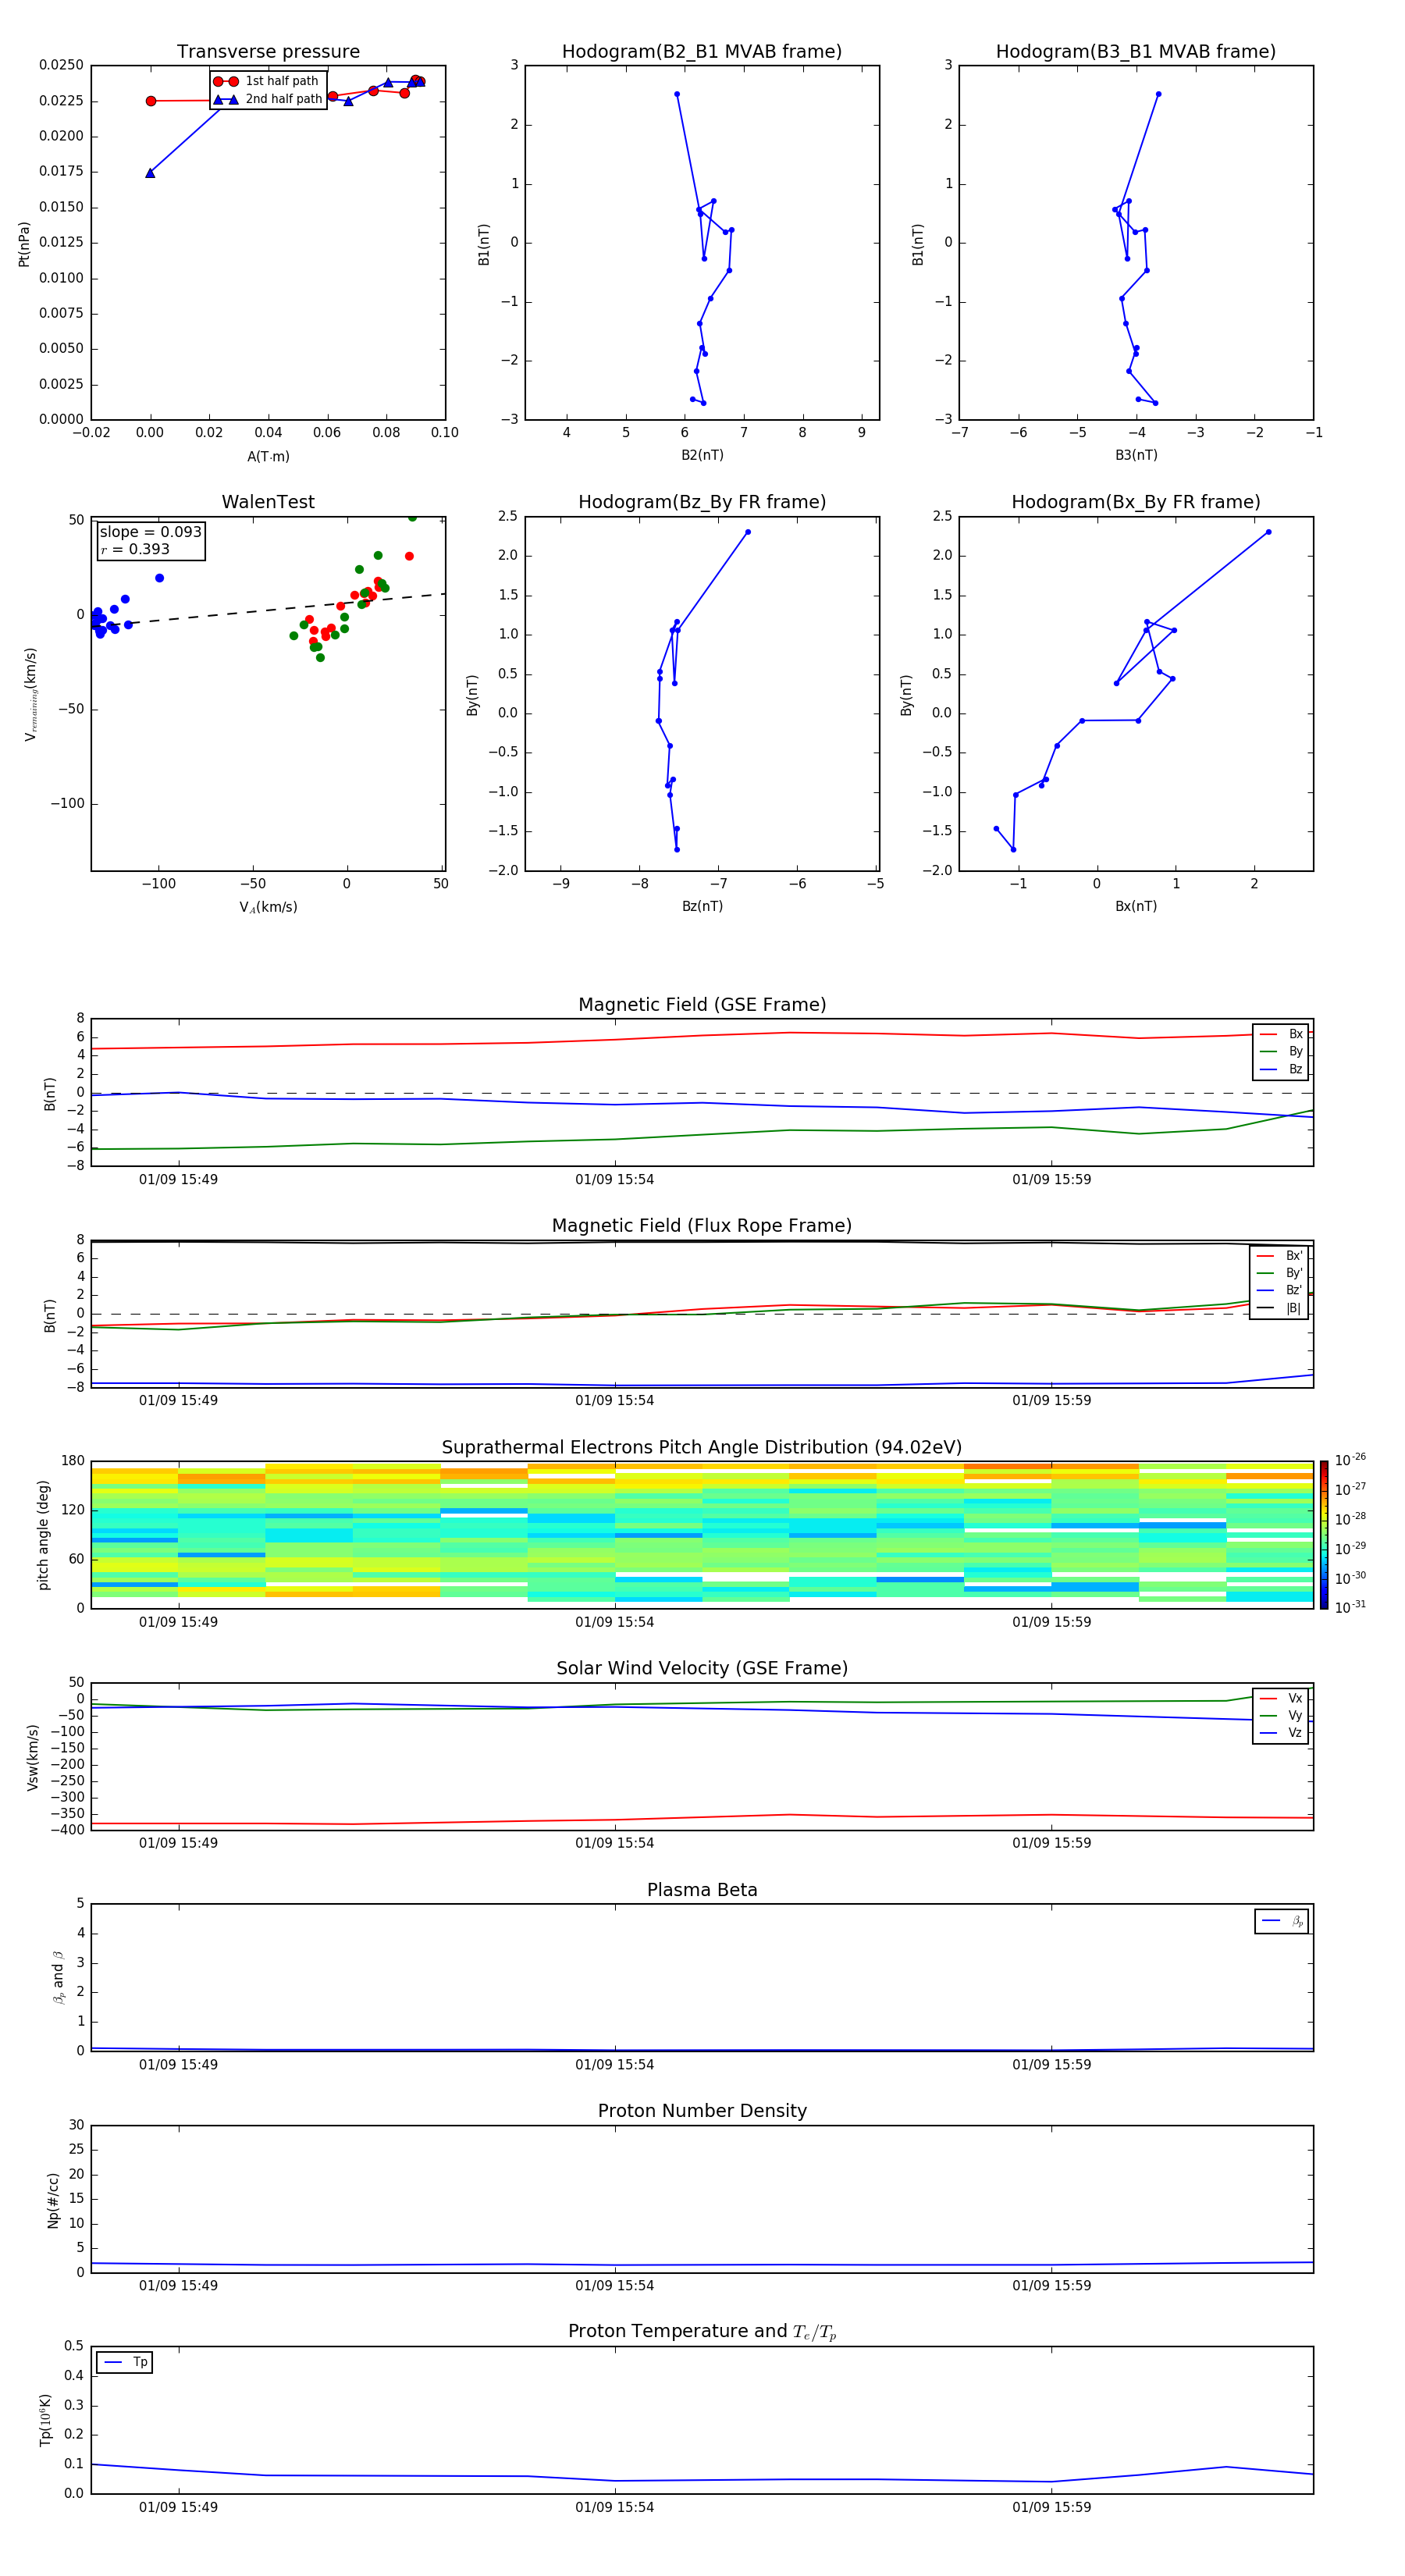The image size is (1405, 2576).
Task: Click By' in the Flux Rope legend
Action: [1294, 1273]
